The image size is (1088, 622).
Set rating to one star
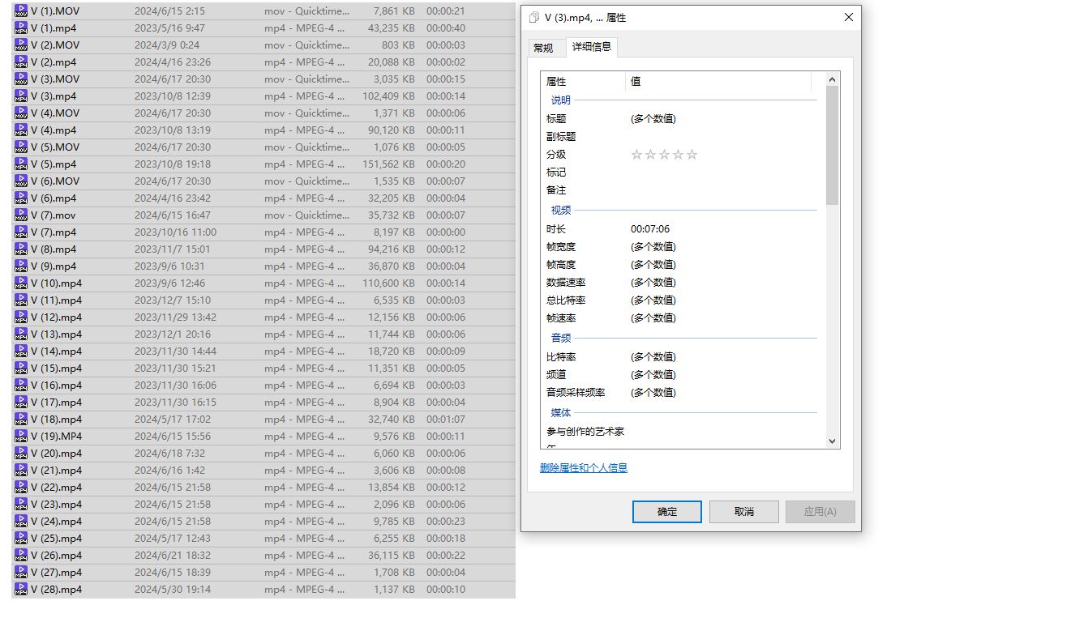636,155
